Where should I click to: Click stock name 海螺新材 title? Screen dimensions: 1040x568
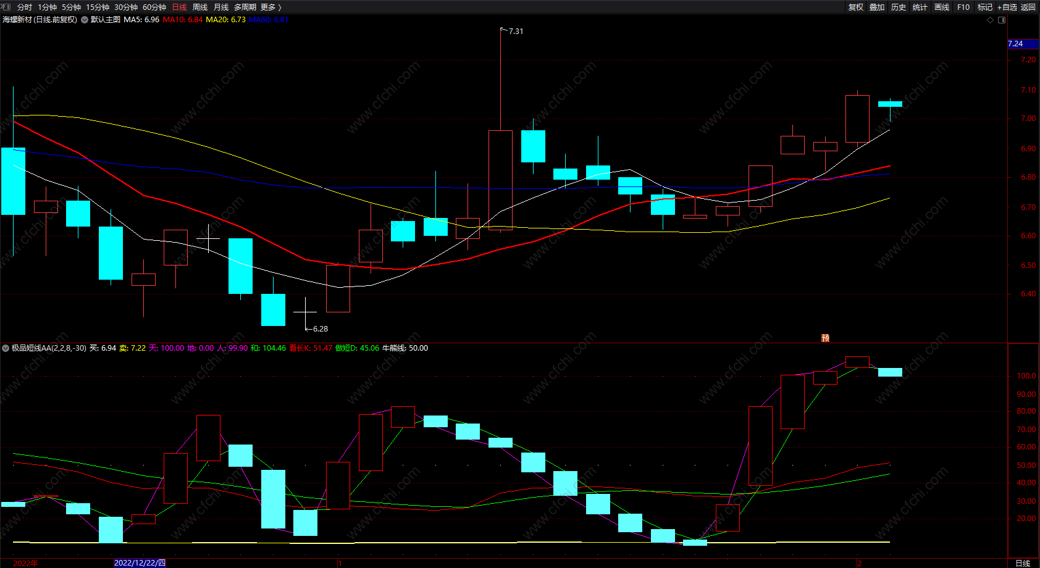coord(17,20)
